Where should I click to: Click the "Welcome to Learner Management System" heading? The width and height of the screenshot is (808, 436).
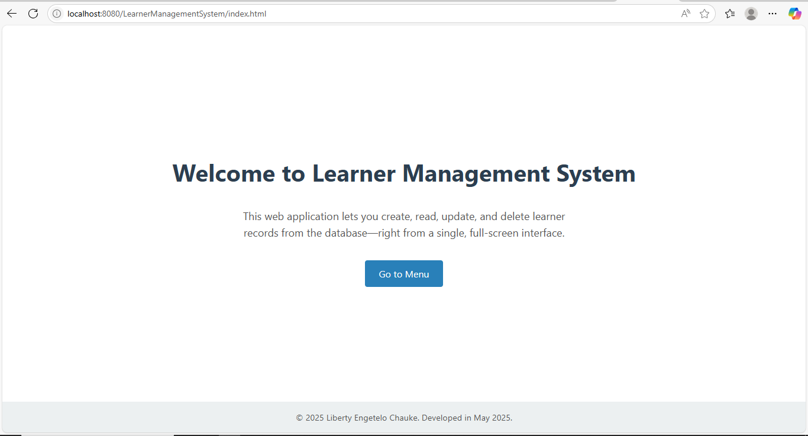[404, 173]
